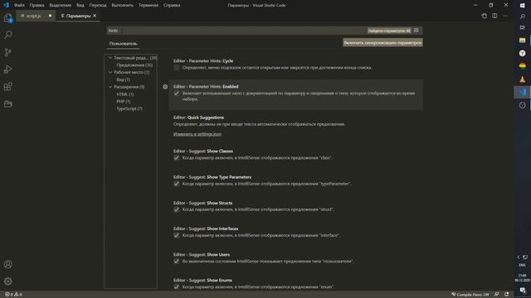Open the Переход menu
This screenshot has width=531, height=298.
98,5
